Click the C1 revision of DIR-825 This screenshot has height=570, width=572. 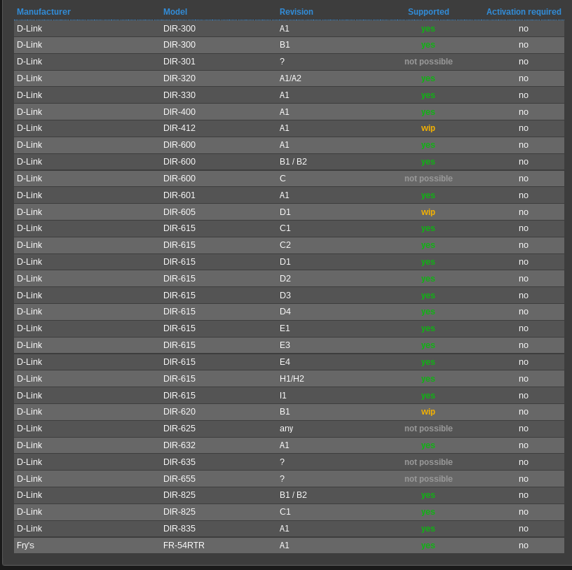pos(285,512)
